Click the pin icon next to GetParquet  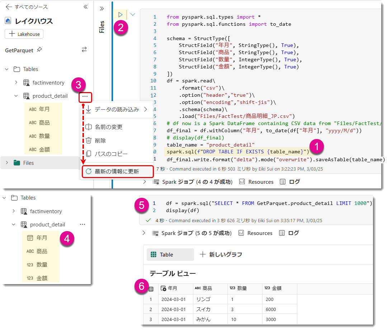tap(39, 50)
